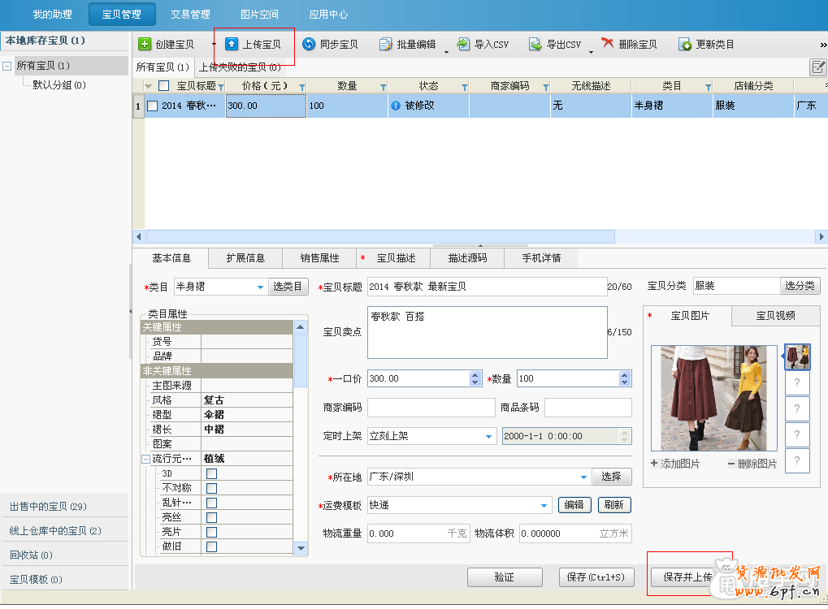Click the 更新类目 update category icon
Screen dimensions: 828x609
(x=685, y=45)
